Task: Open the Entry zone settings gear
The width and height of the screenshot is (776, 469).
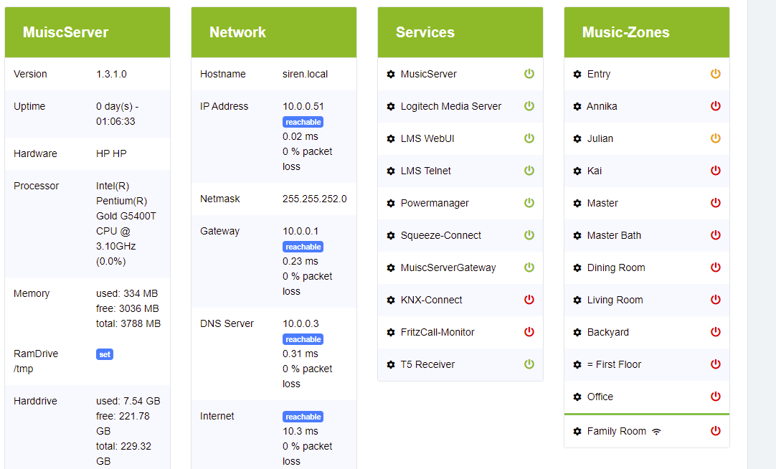Action: coord(577,74)
